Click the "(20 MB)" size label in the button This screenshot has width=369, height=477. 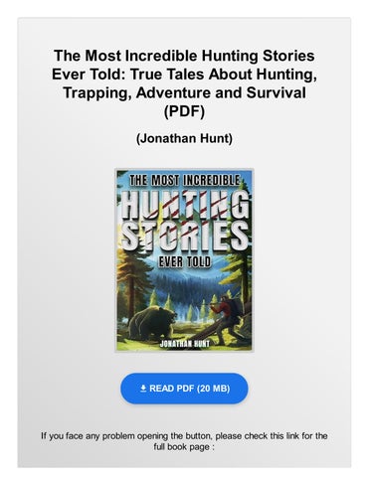point(214,389)
